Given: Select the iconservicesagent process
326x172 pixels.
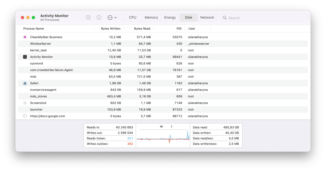Looking at the screenshot, I should tap(43, 90).
